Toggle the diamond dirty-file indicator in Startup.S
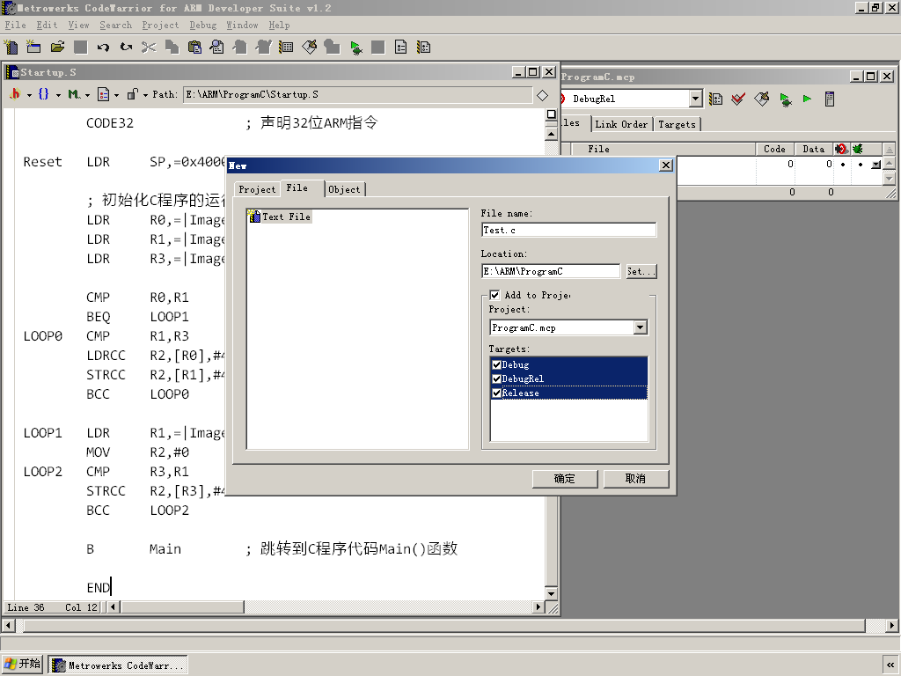This screenshot has width=901, height=676. 542,95
